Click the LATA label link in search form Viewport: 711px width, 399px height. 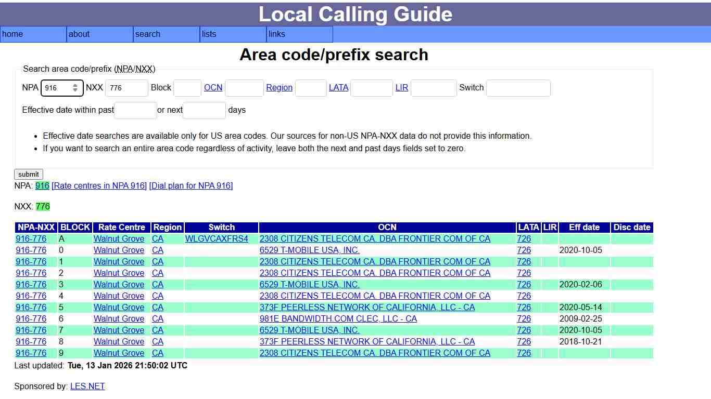339,88
